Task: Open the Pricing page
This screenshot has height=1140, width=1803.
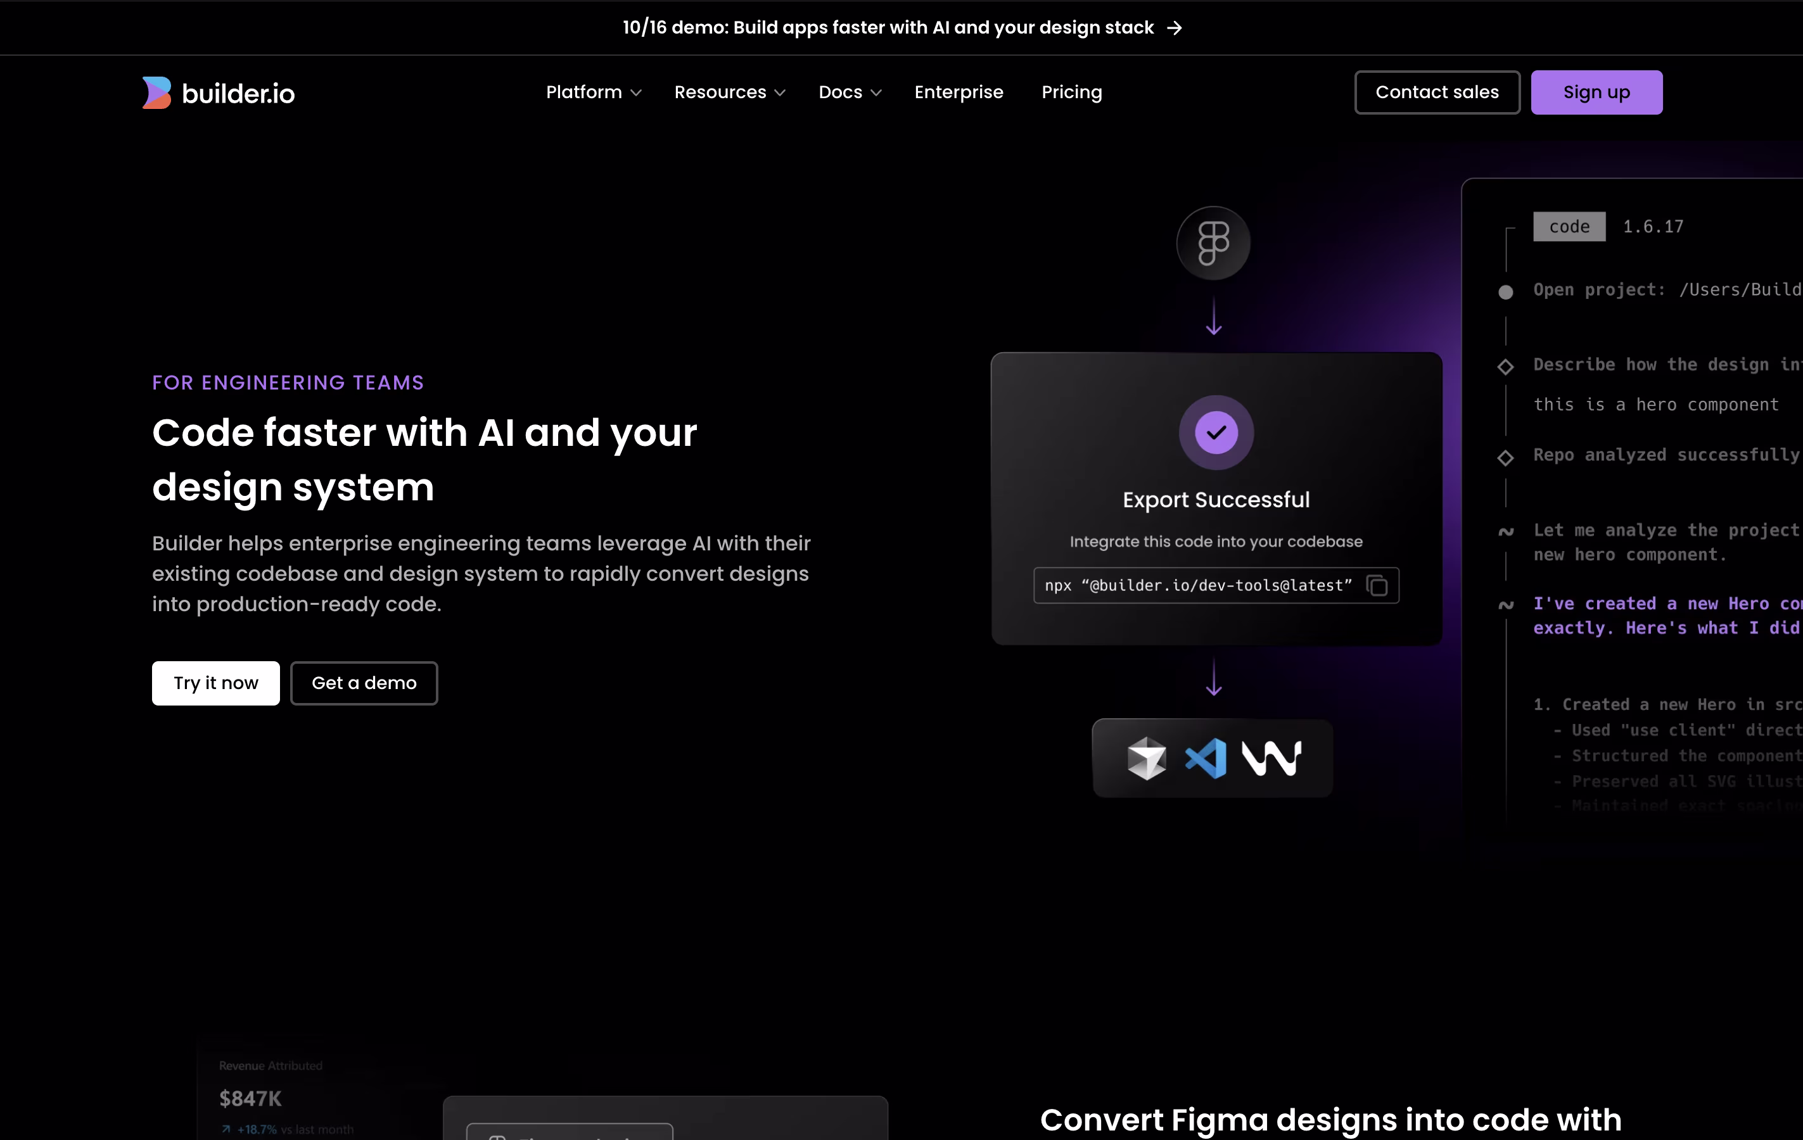Action: 1071,92
